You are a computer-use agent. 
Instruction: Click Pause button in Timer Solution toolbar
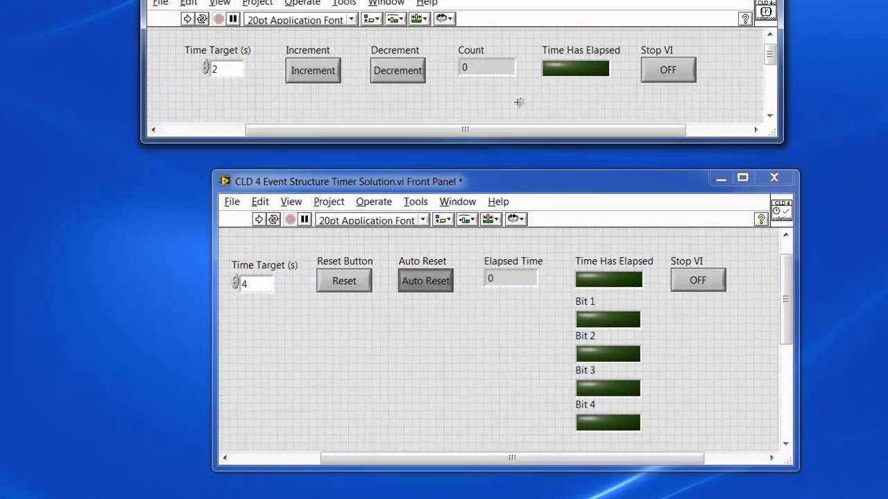(305, 220)
